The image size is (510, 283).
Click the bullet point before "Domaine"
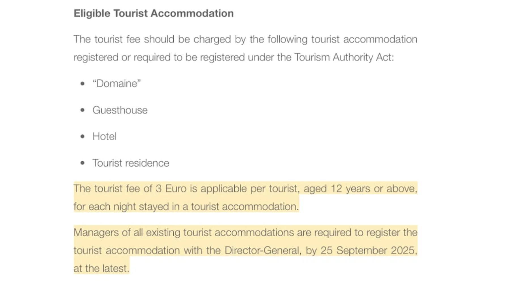click(x=82, y=84)
